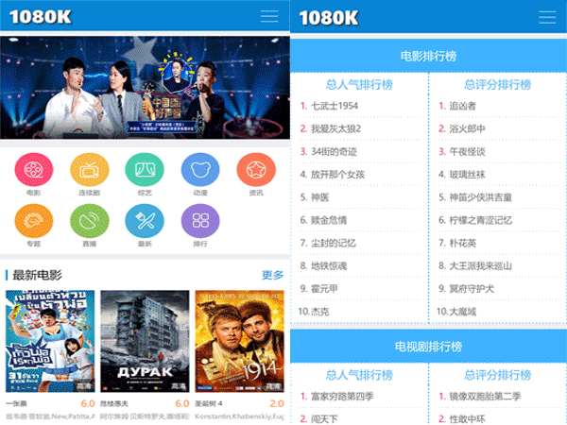Open the 直播 live broadcast icon

point(89,221)
